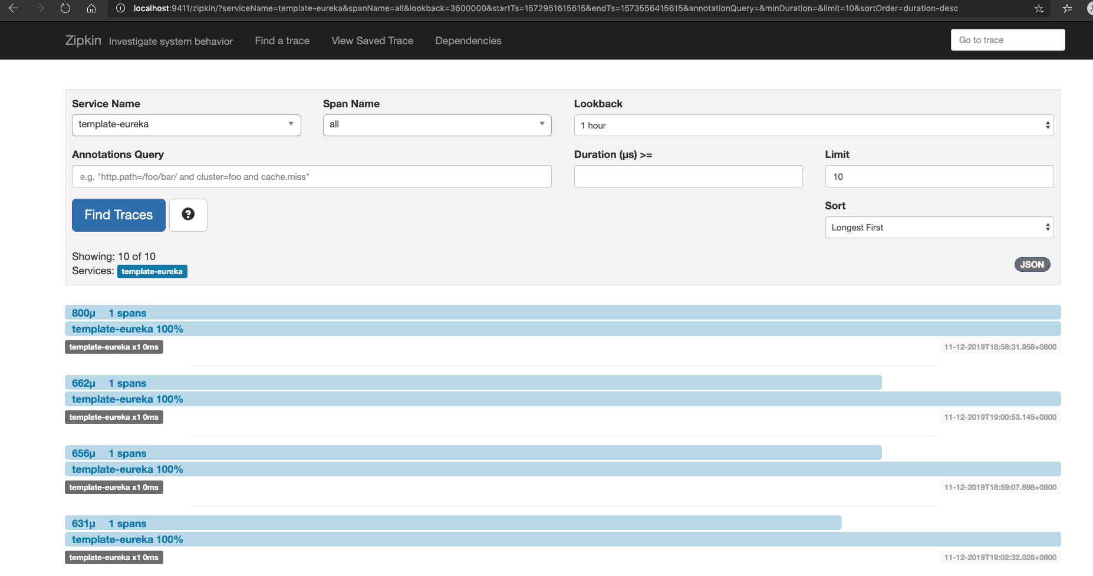Click timestamp 11-12-2019T18:58:31.958+0800
Screen dimensions: 1093x576
pyautogui.click(x=1000, y=347)
